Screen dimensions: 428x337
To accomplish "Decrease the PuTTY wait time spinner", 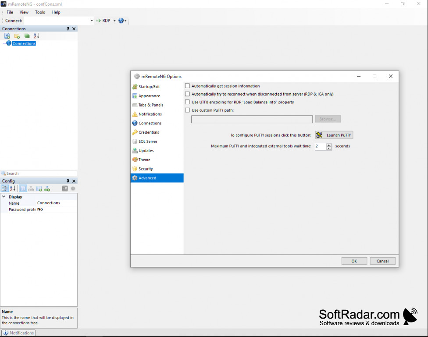I will [329, 148].
